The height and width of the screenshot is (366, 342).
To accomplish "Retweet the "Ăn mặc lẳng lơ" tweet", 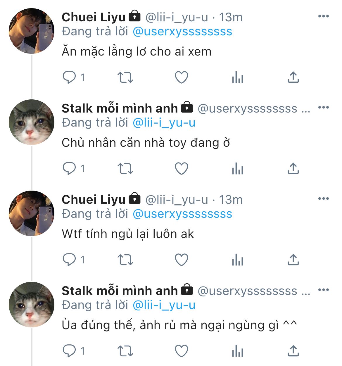I will click(125, 77).
